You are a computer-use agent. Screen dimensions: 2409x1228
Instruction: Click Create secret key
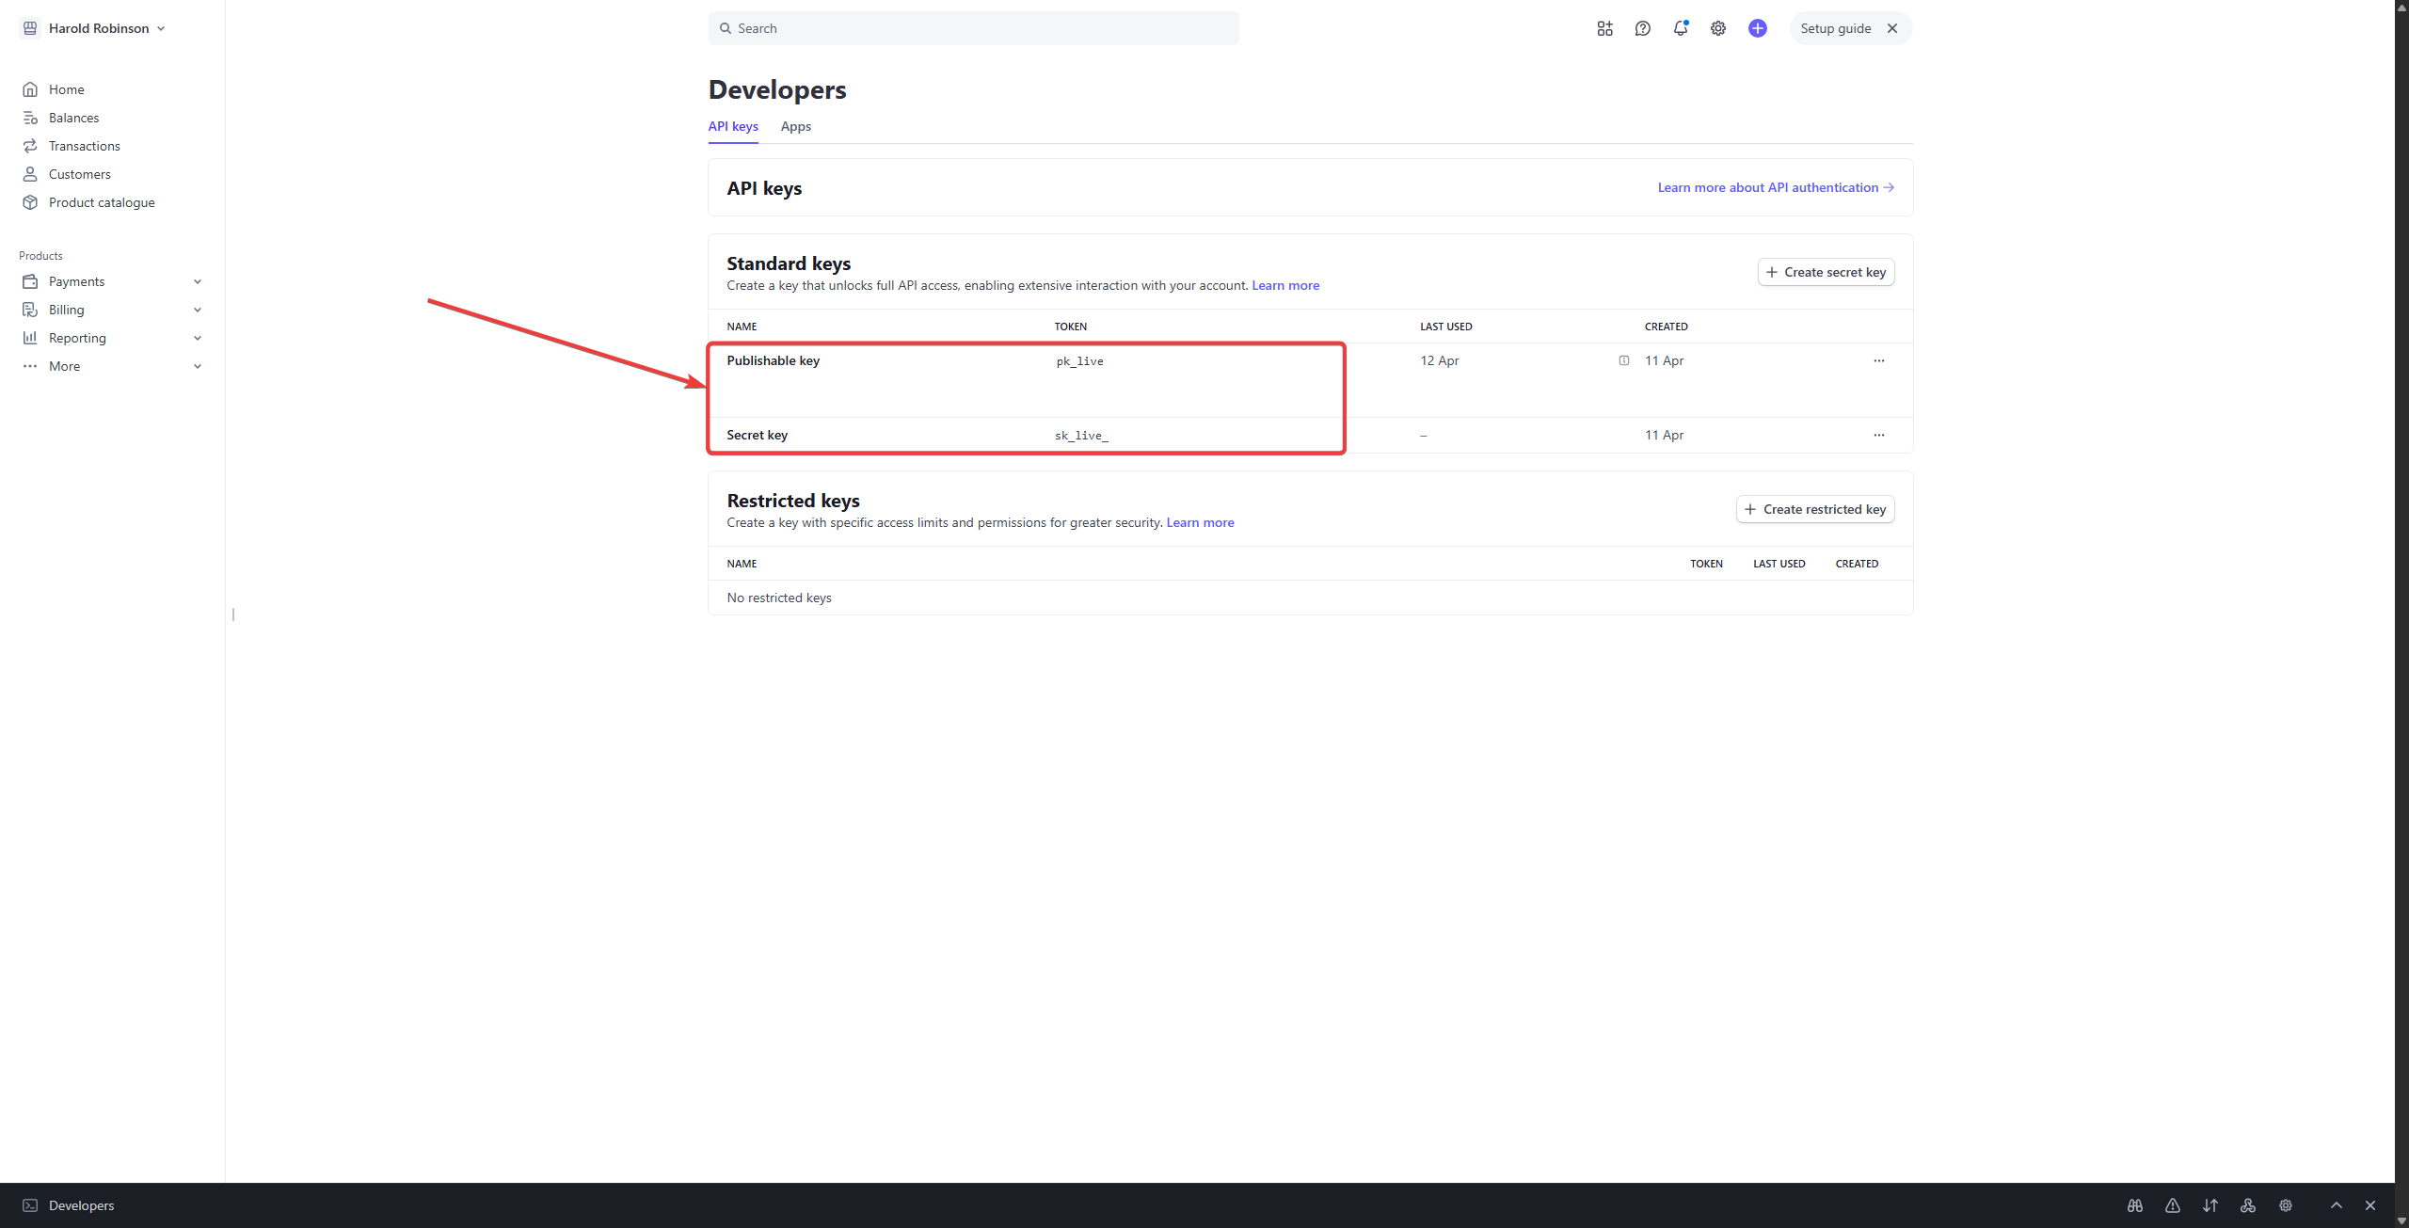click(1825, 272)
